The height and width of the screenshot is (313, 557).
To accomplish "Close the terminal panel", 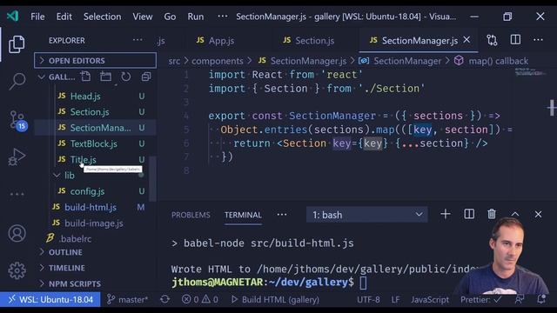I will tap(538, 215).
